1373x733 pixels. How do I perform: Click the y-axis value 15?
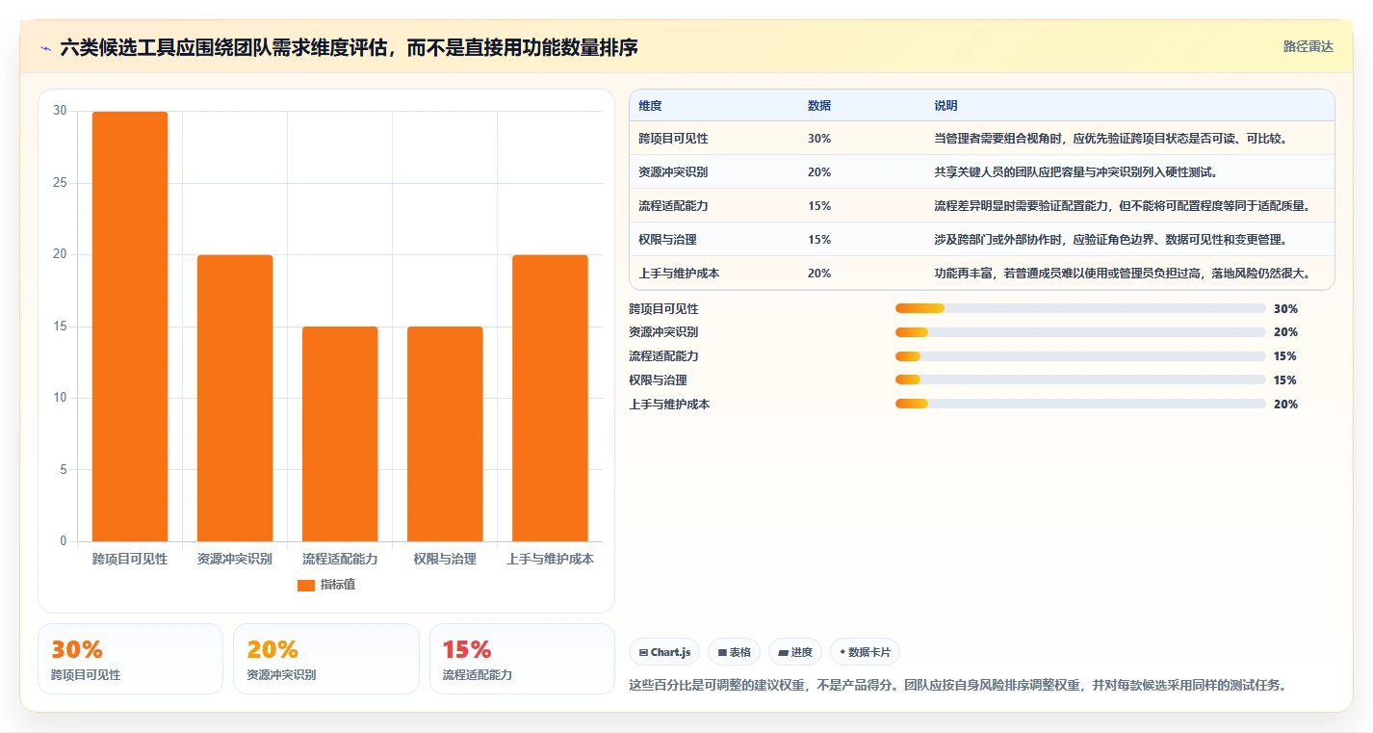click(60, 327)
